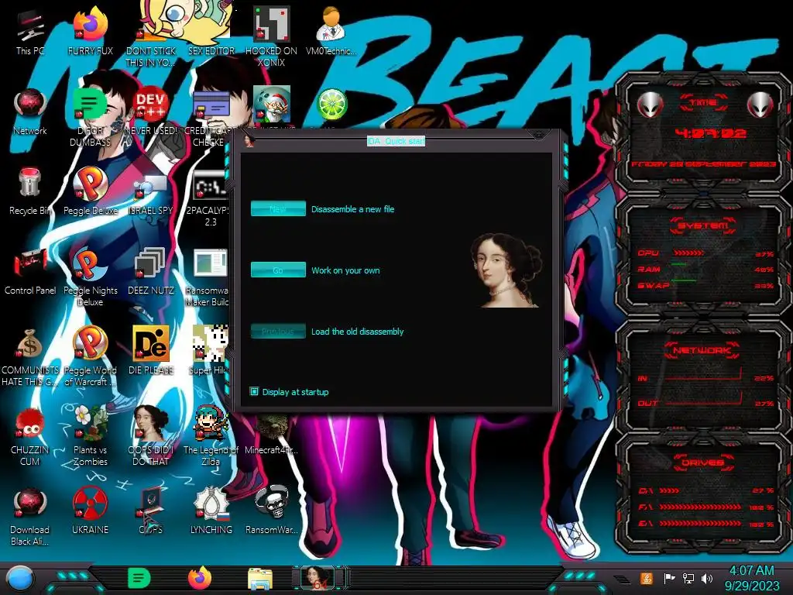Select the OOPS DID I DO THAT icon

tap(151, 435)
